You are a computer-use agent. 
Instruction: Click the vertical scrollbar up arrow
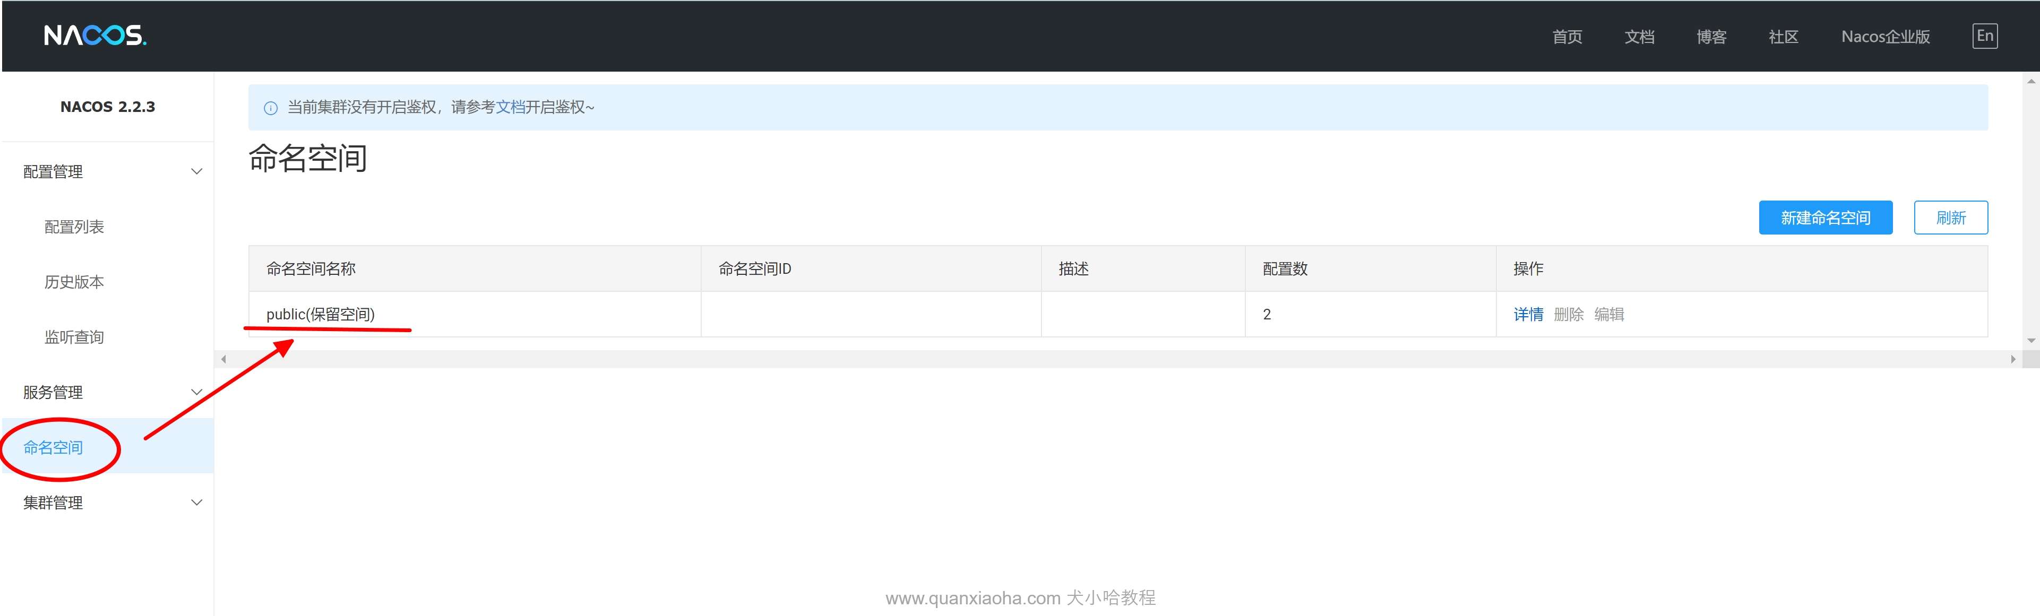point(2030,81)
